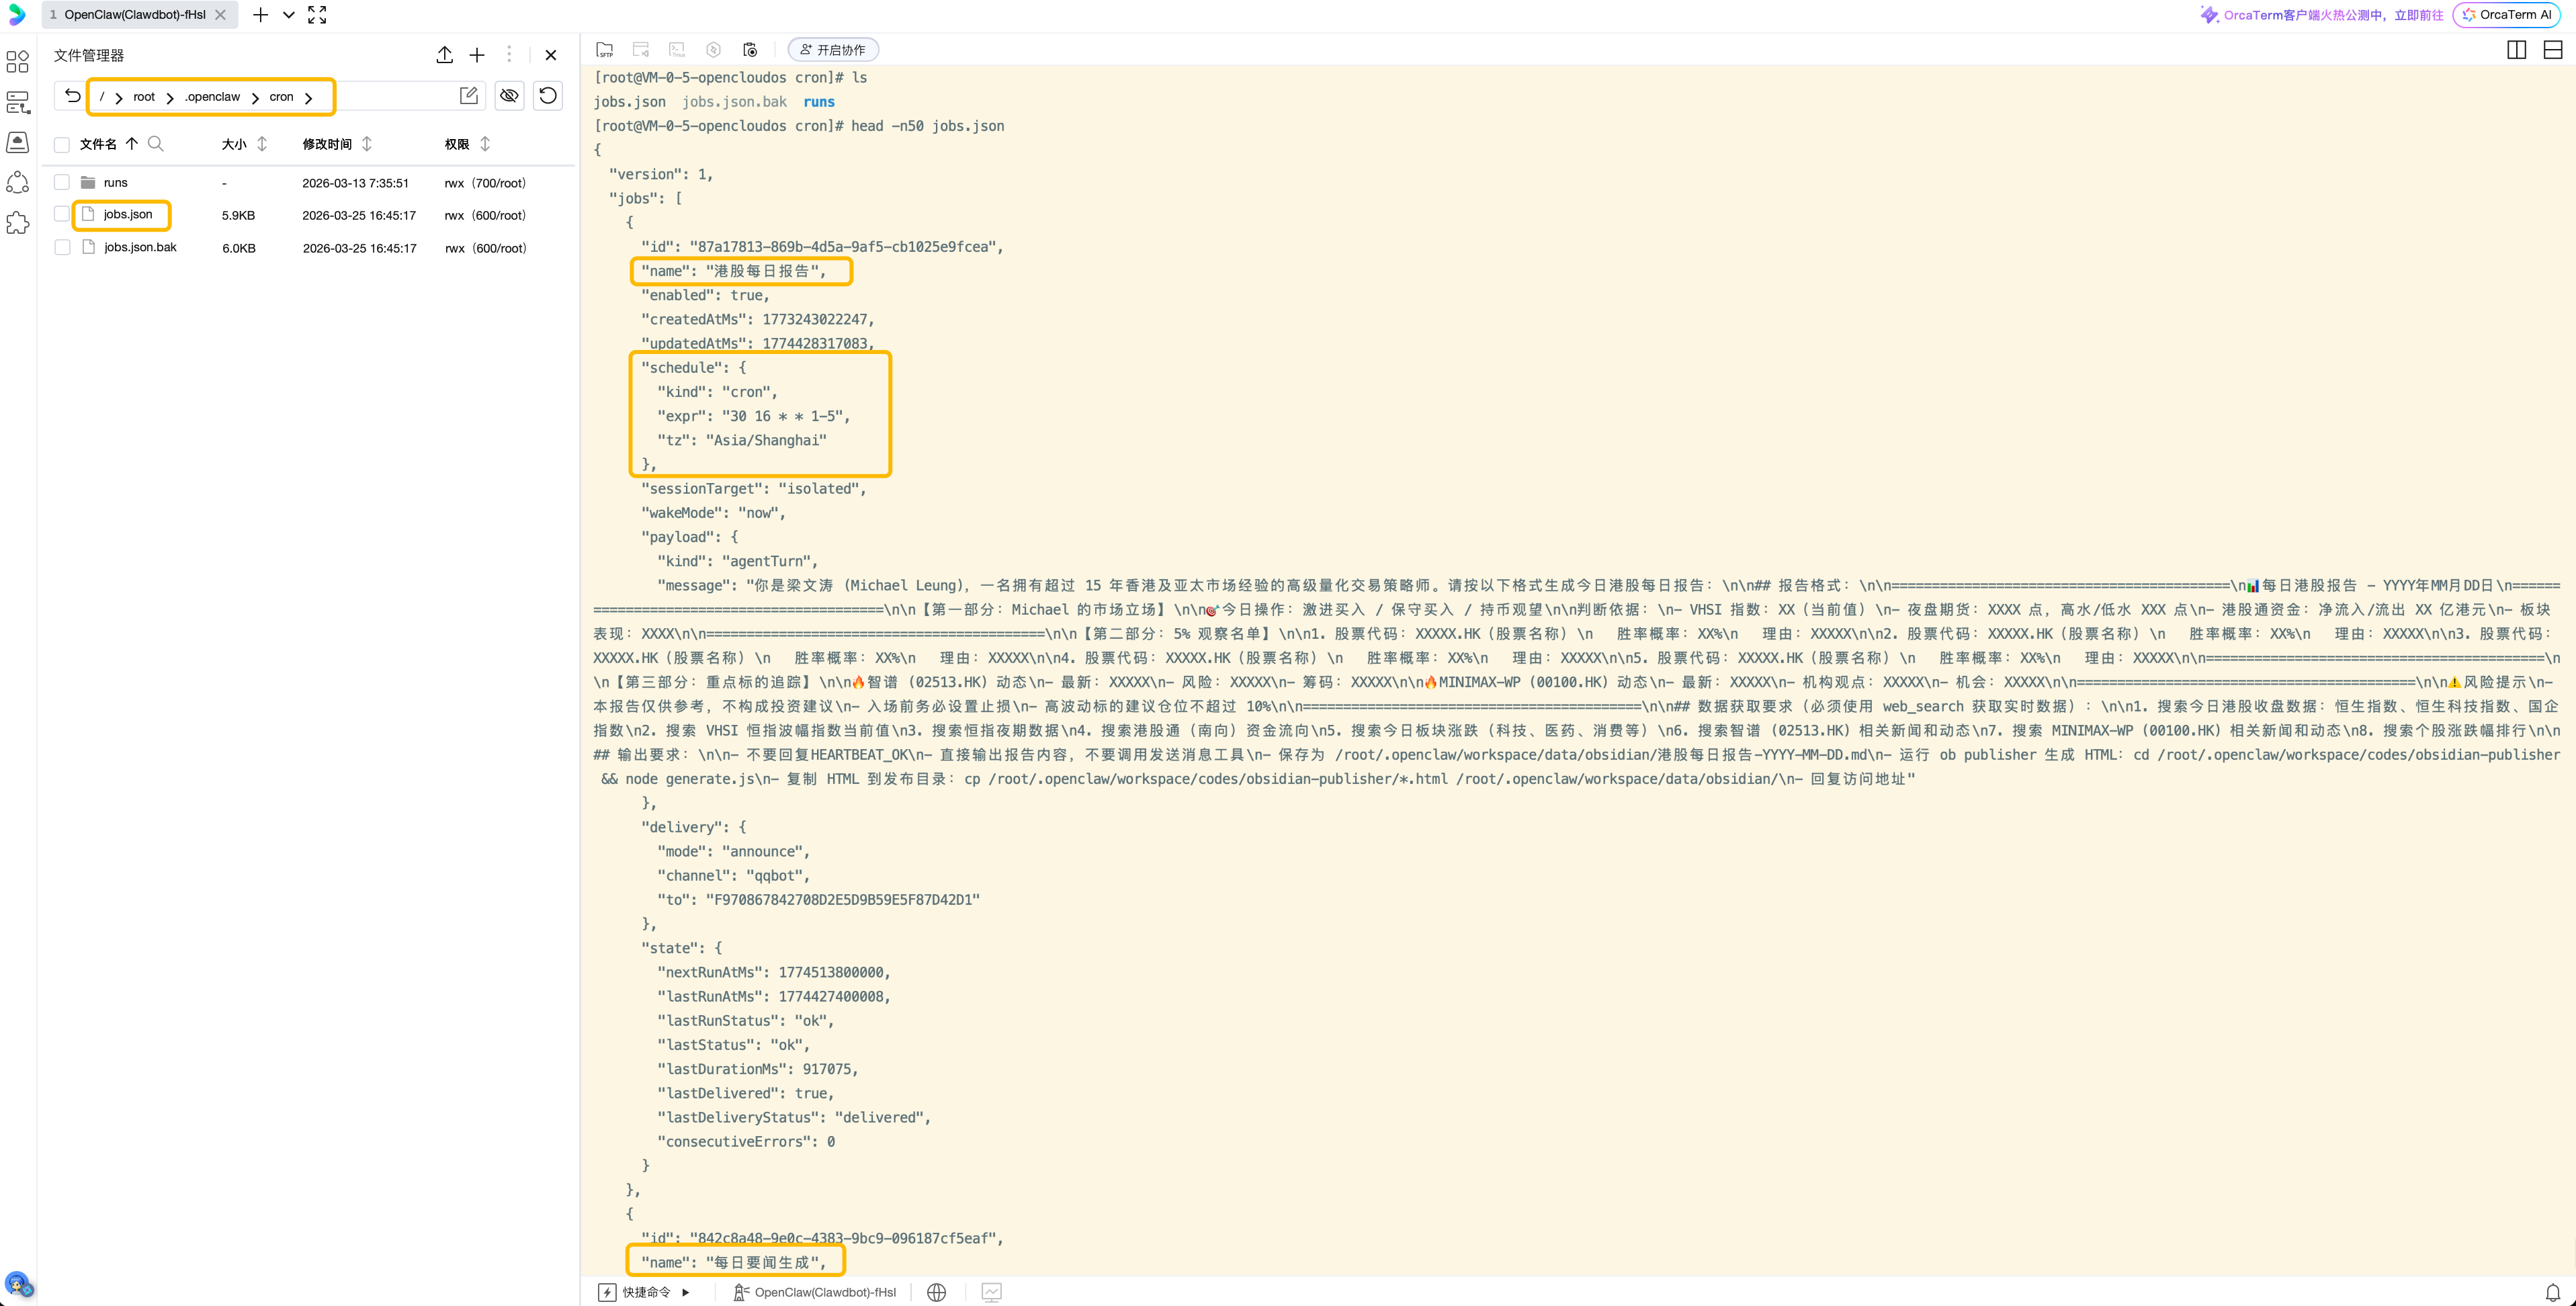Check the checkbox for runs folder
Screen dimensions: 2576x1306
pyautogui.click(x=62, y=182)
